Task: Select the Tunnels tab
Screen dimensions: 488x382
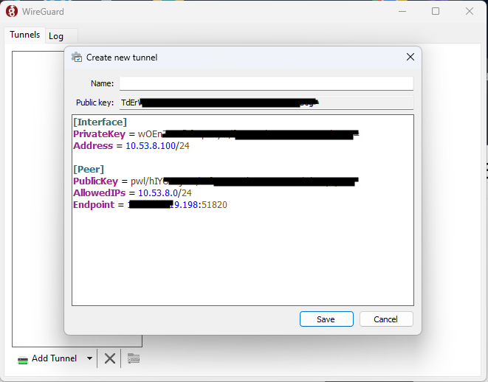Action: (25, 35)
